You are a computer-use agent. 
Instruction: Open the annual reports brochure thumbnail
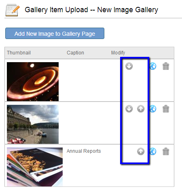pos(35,167)
